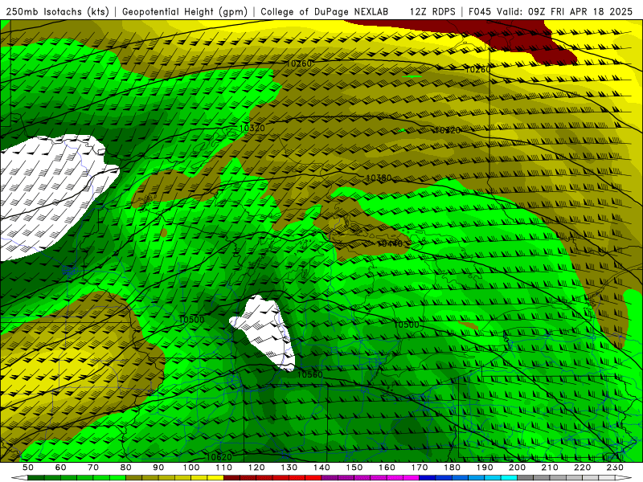Click the western 10320 contour label

pyautogui.click(x=252, y=128)
